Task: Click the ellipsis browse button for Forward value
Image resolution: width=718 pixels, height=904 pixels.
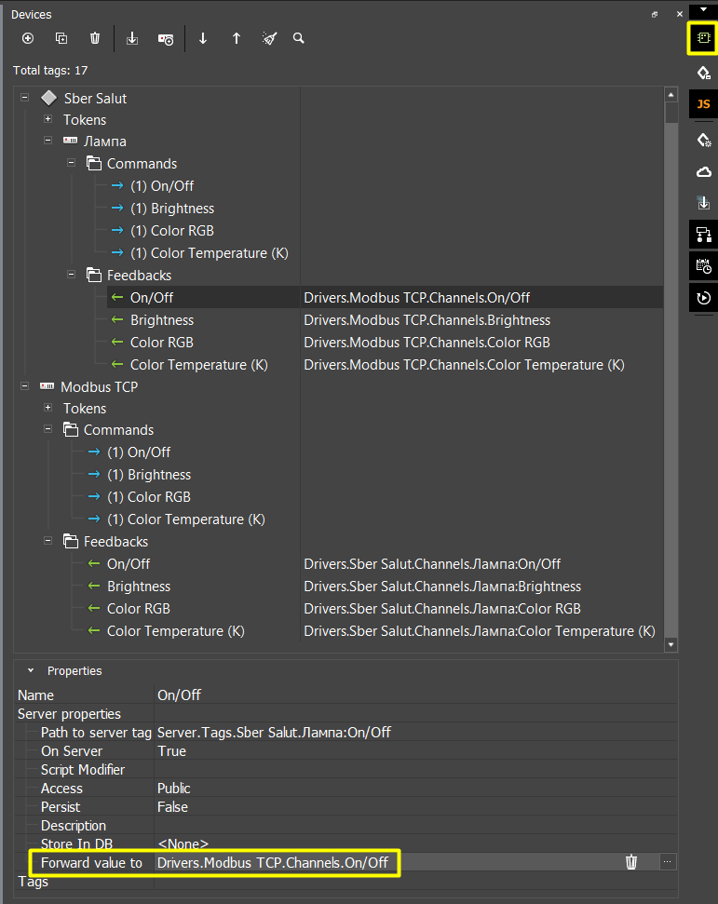Action: pyautogui.click(x=667, y=862)
